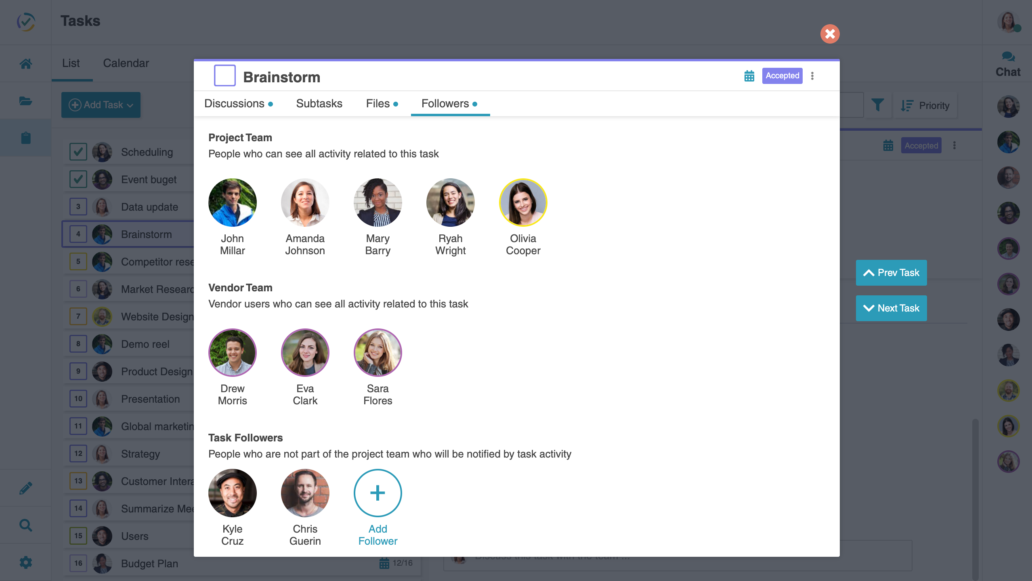Open the Accepted status dropdown in dialog
1032x581 pixels.
[782, 76]
